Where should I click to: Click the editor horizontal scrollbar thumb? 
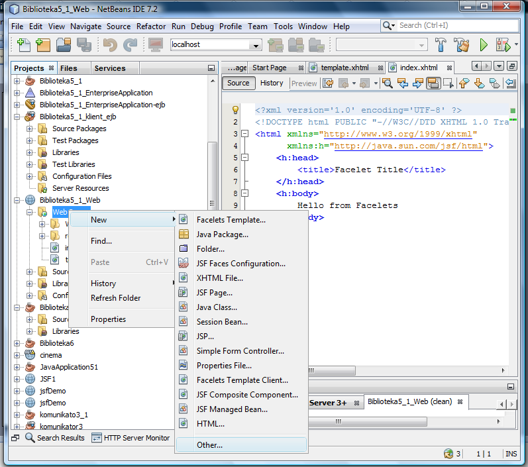point(332,370)
